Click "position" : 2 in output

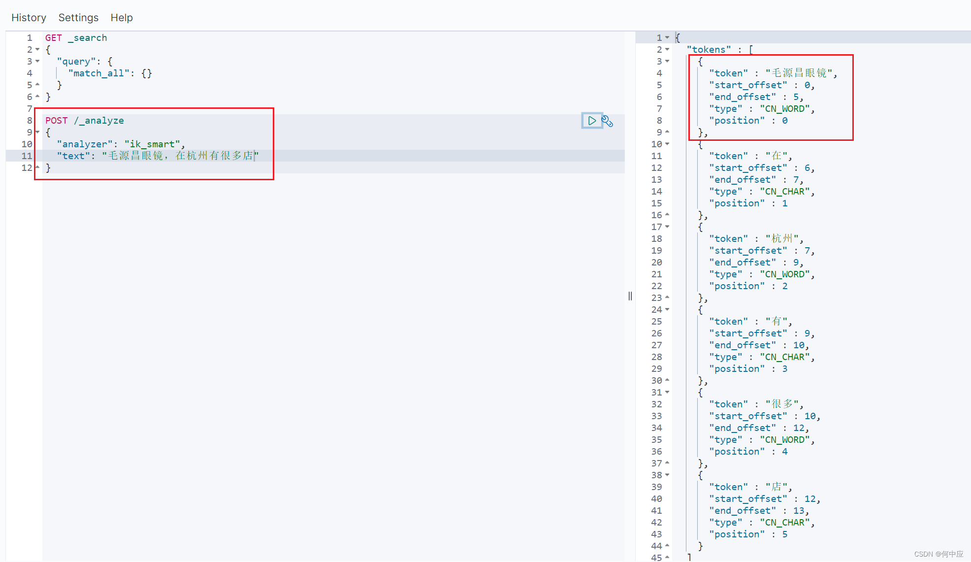pyautogui.click(x=748, y=286)
